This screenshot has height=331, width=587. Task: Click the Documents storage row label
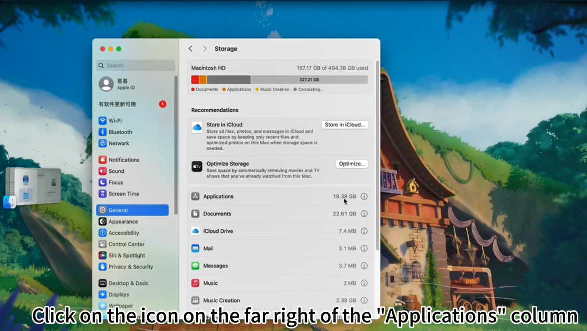pyautogui.click(x=217, y=214)
